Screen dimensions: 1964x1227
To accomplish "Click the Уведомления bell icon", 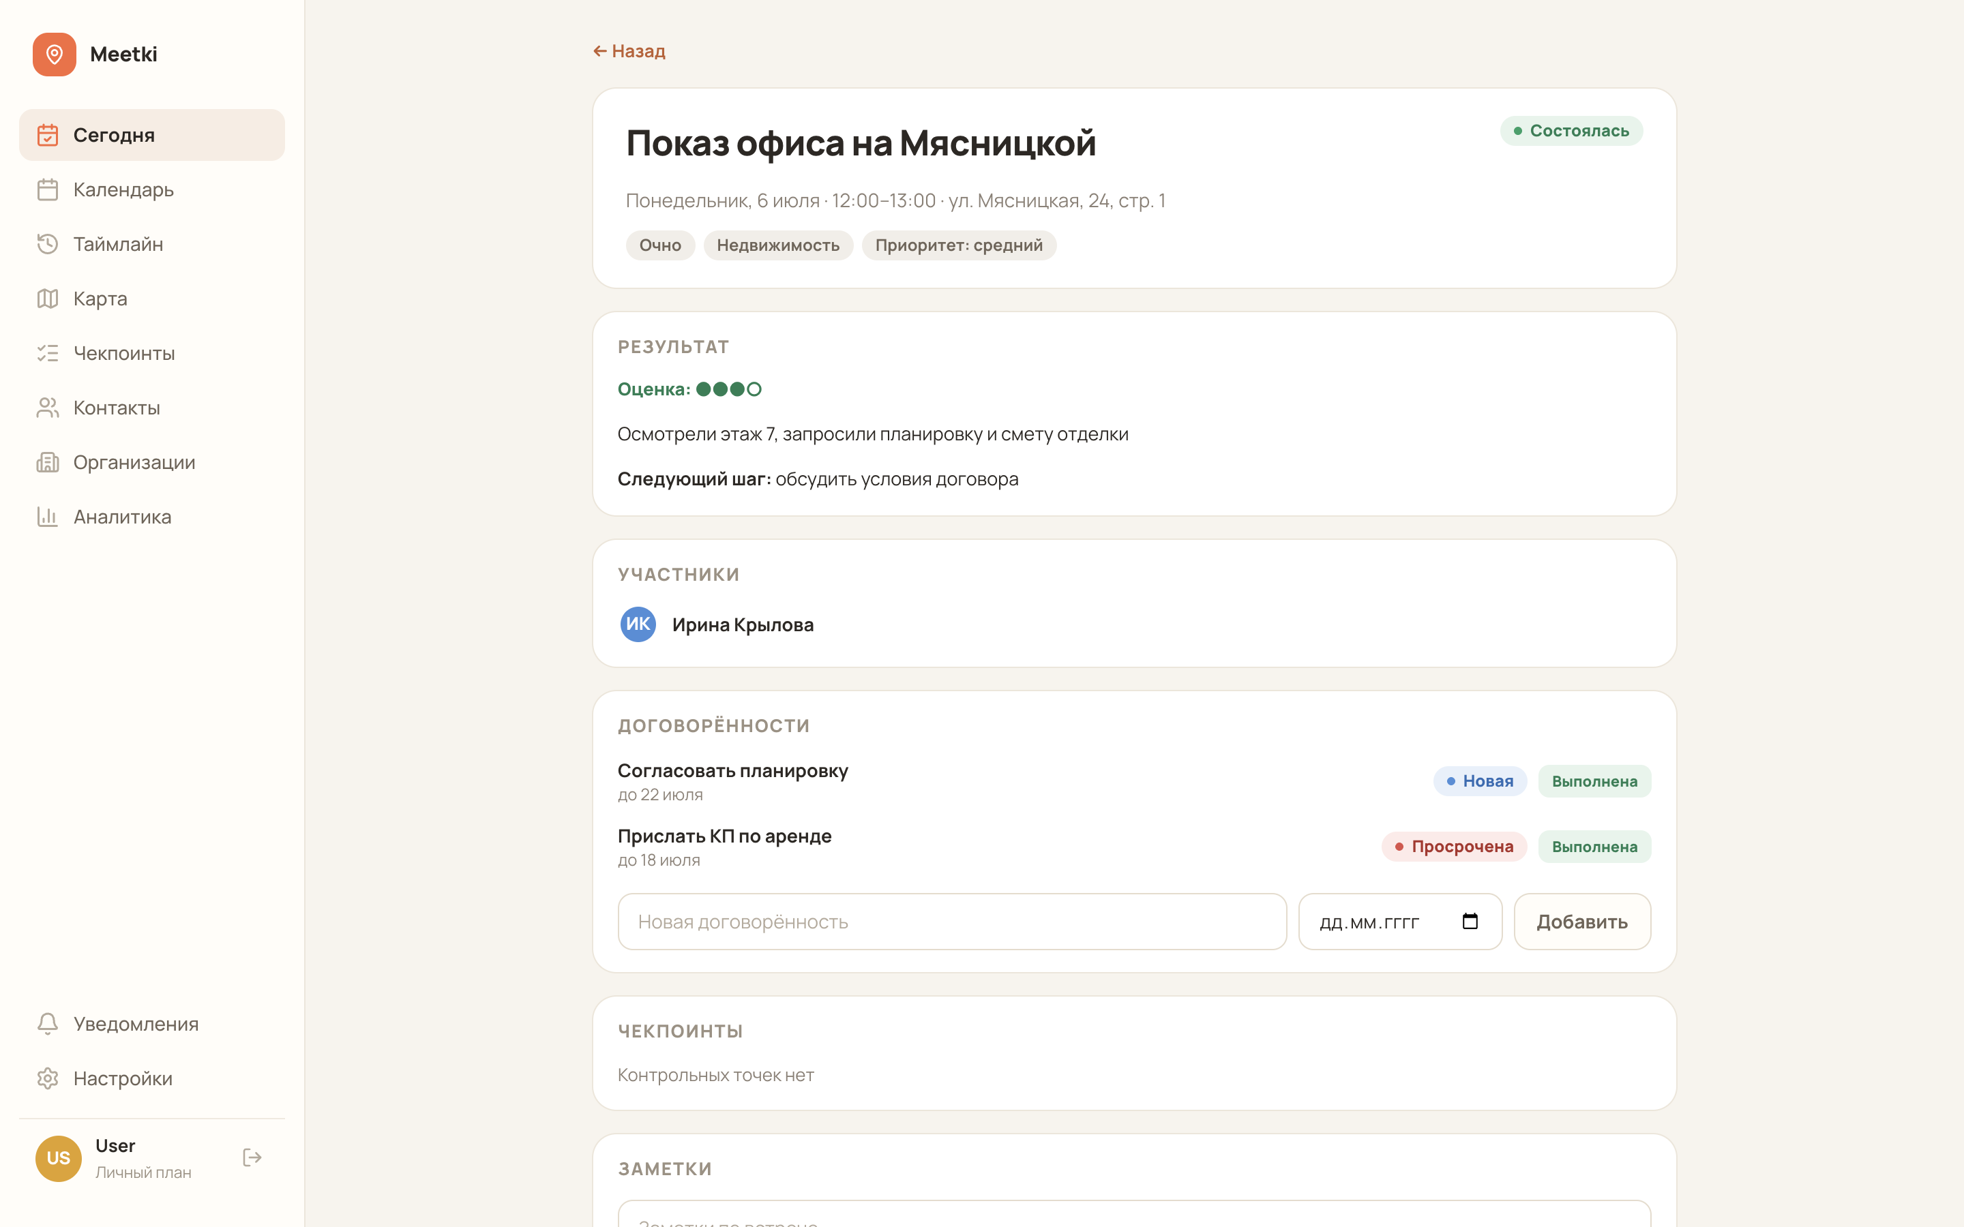I will pyautogui.click(x=48, y=1023).
